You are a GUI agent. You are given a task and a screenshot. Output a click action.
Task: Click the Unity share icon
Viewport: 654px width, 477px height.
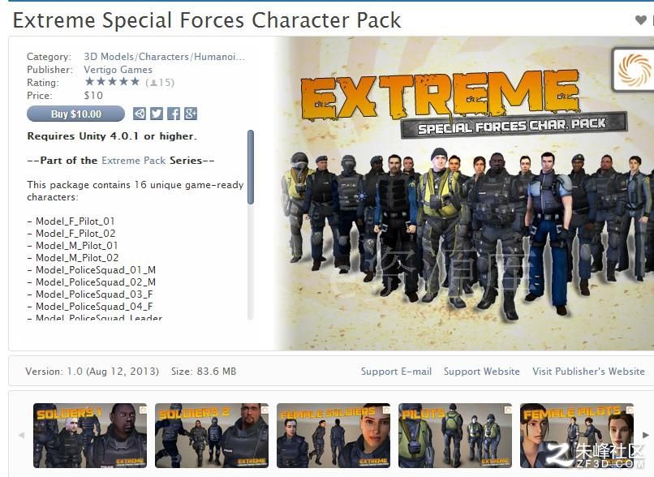point(140,114)
